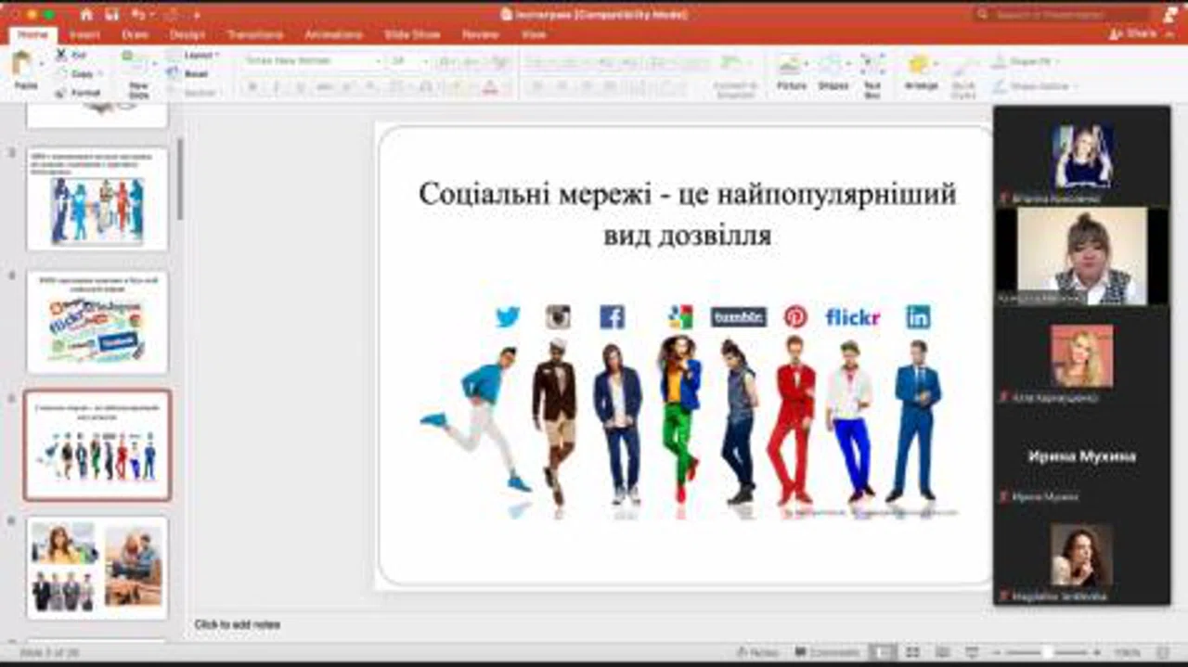The image size is (1188, 667).
Task: Switch to Slide Sorter view
Action: coord(912,652)
